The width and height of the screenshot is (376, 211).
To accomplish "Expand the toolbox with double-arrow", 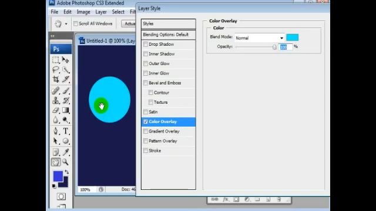I will coord(52,36).
